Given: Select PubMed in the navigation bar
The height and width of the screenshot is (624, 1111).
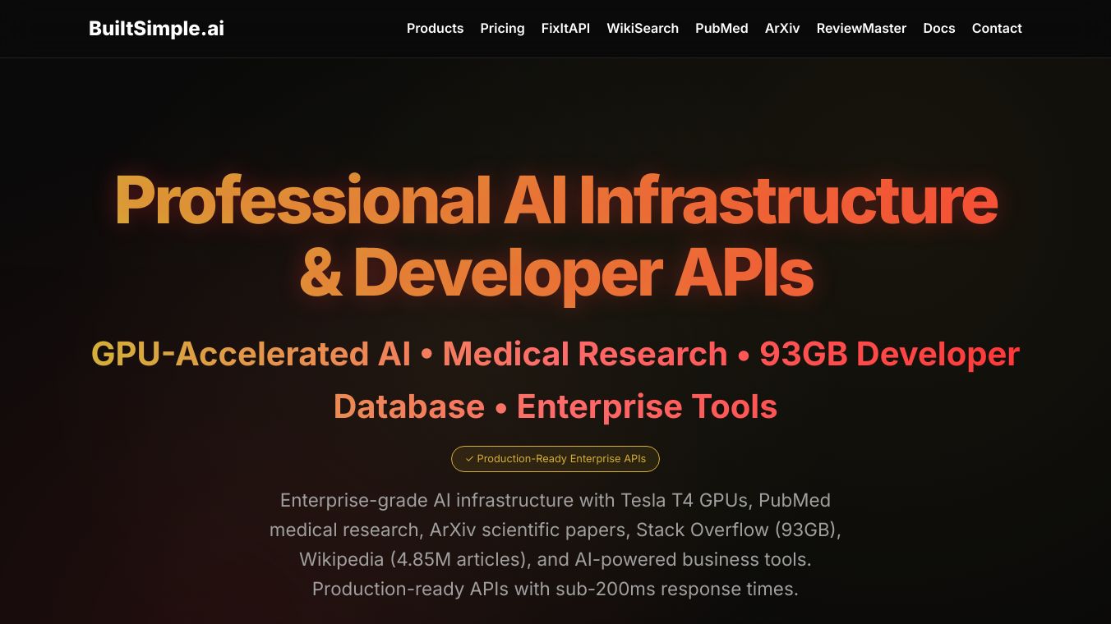Looking at the screenshot, I should click(721, 29).
